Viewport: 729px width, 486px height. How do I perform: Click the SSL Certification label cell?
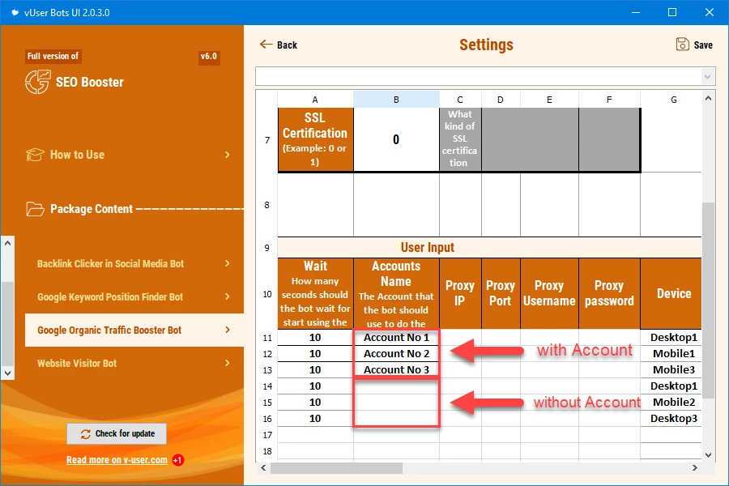click(x=316, y=139)
